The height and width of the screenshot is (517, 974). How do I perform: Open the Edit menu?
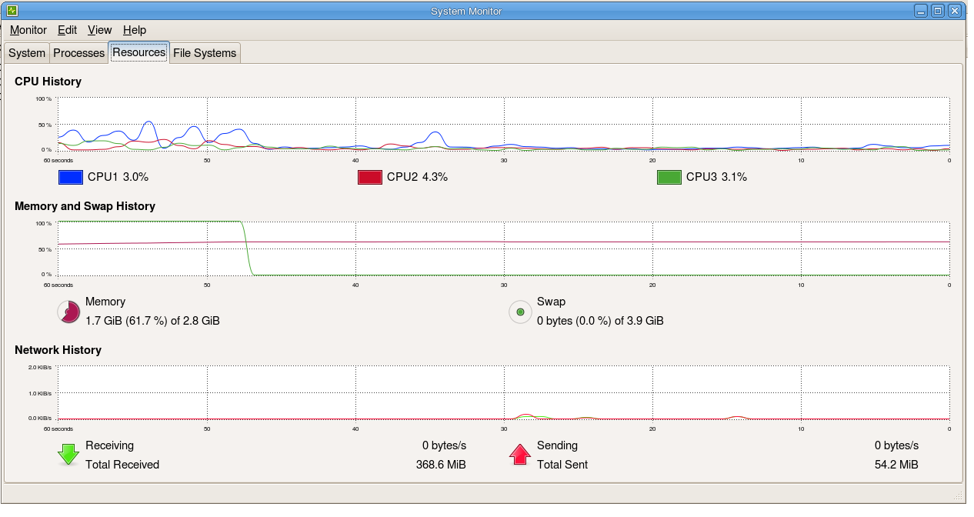[x=67, y=30]
